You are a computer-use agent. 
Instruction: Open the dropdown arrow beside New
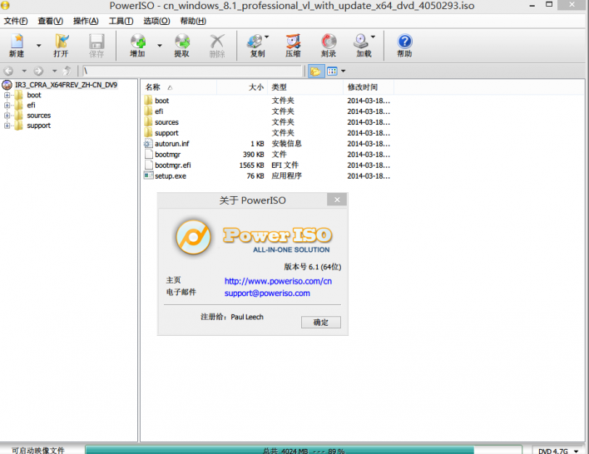(x=39, y=46)
